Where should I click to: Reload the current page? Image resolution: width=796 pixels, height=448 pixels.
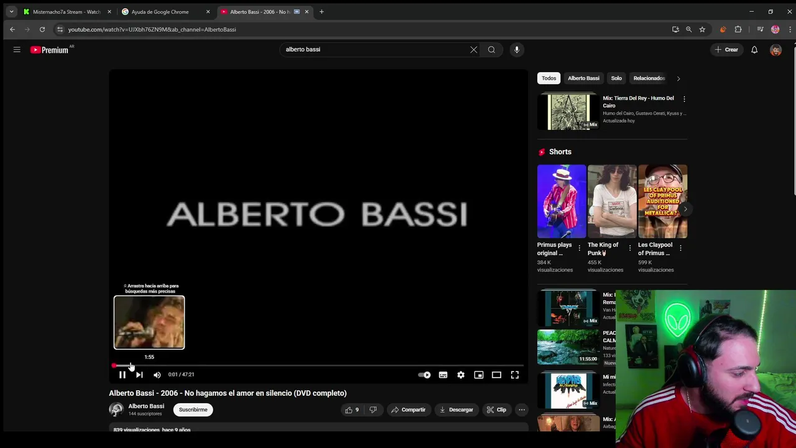point(42,29)
